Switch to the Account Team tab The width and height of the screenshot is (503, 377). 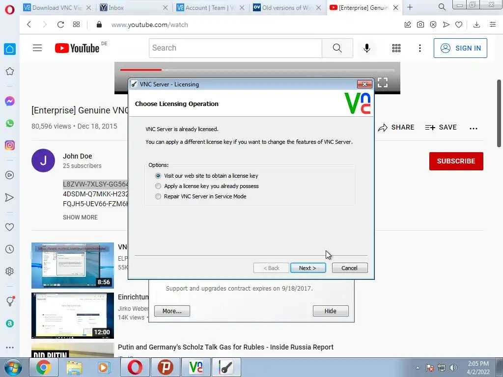click(x=210, y=8)
